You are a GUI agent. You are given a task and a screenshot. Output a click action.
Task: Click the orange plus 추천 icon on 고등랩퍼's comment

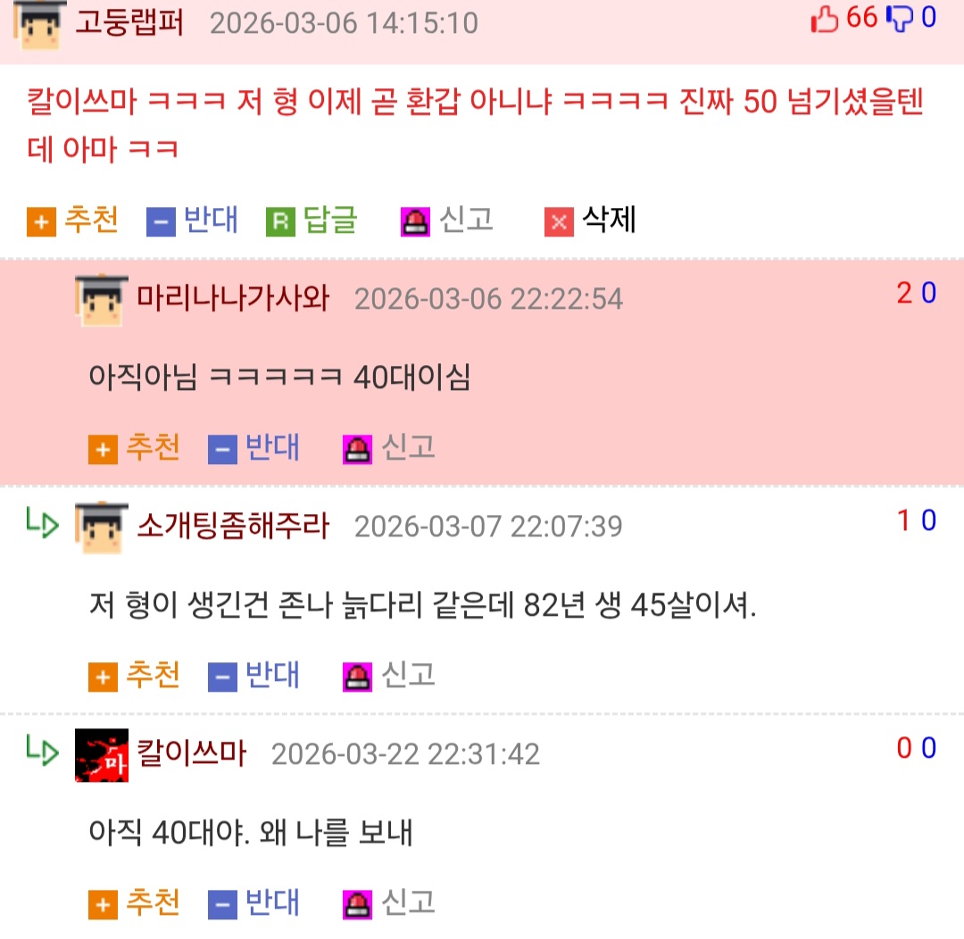(x=41, y=221)
